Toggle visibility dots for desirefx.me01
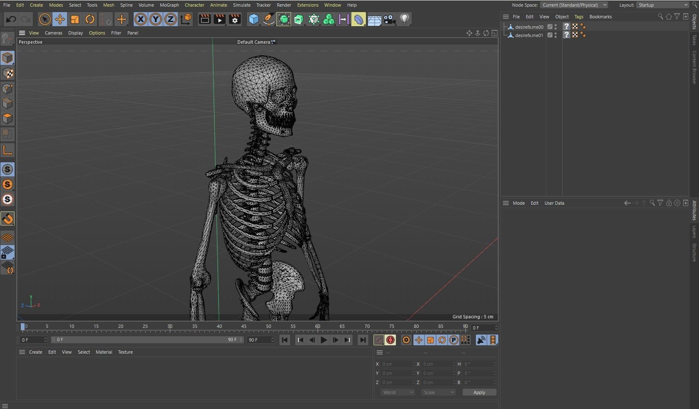 pos(556,35)
